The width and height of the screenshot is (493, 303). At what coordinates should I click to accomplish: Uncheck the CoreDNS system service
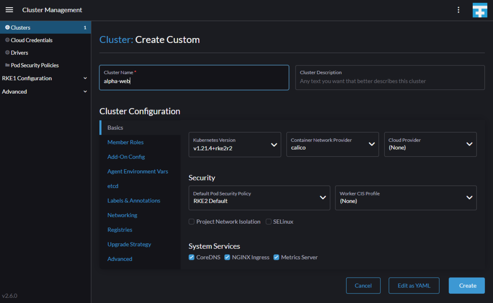(x=192, y=257)
